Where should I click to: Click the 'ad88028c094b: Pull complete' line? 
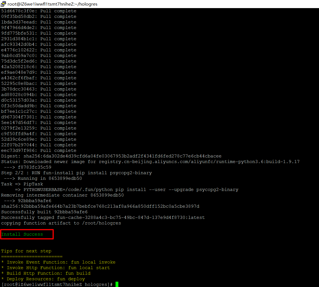(39, 95)
